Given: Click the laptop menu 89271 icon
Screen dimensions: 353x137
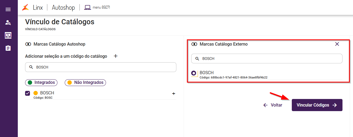Looking at the screenshot, I should (87, 7).
